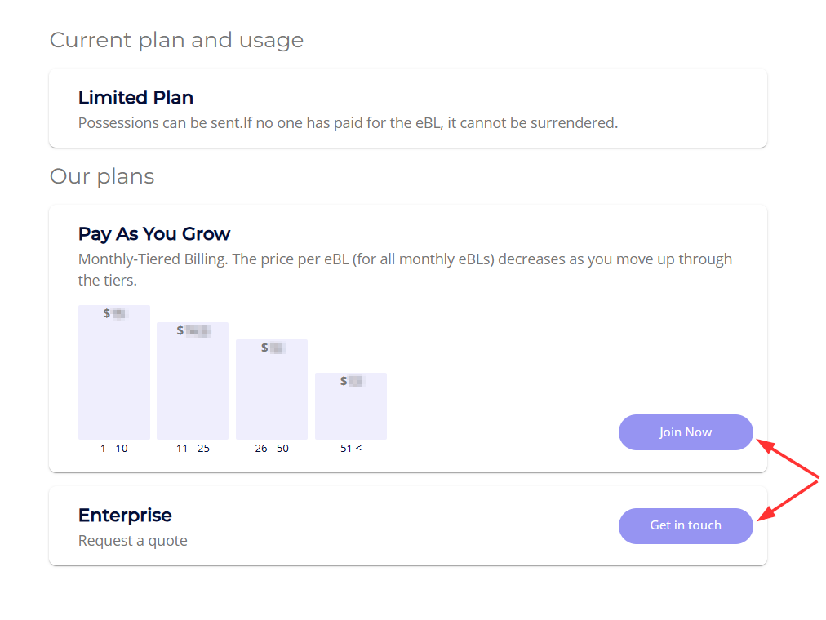
Task: Click the Limited Plan title
Action: (135, 98)
